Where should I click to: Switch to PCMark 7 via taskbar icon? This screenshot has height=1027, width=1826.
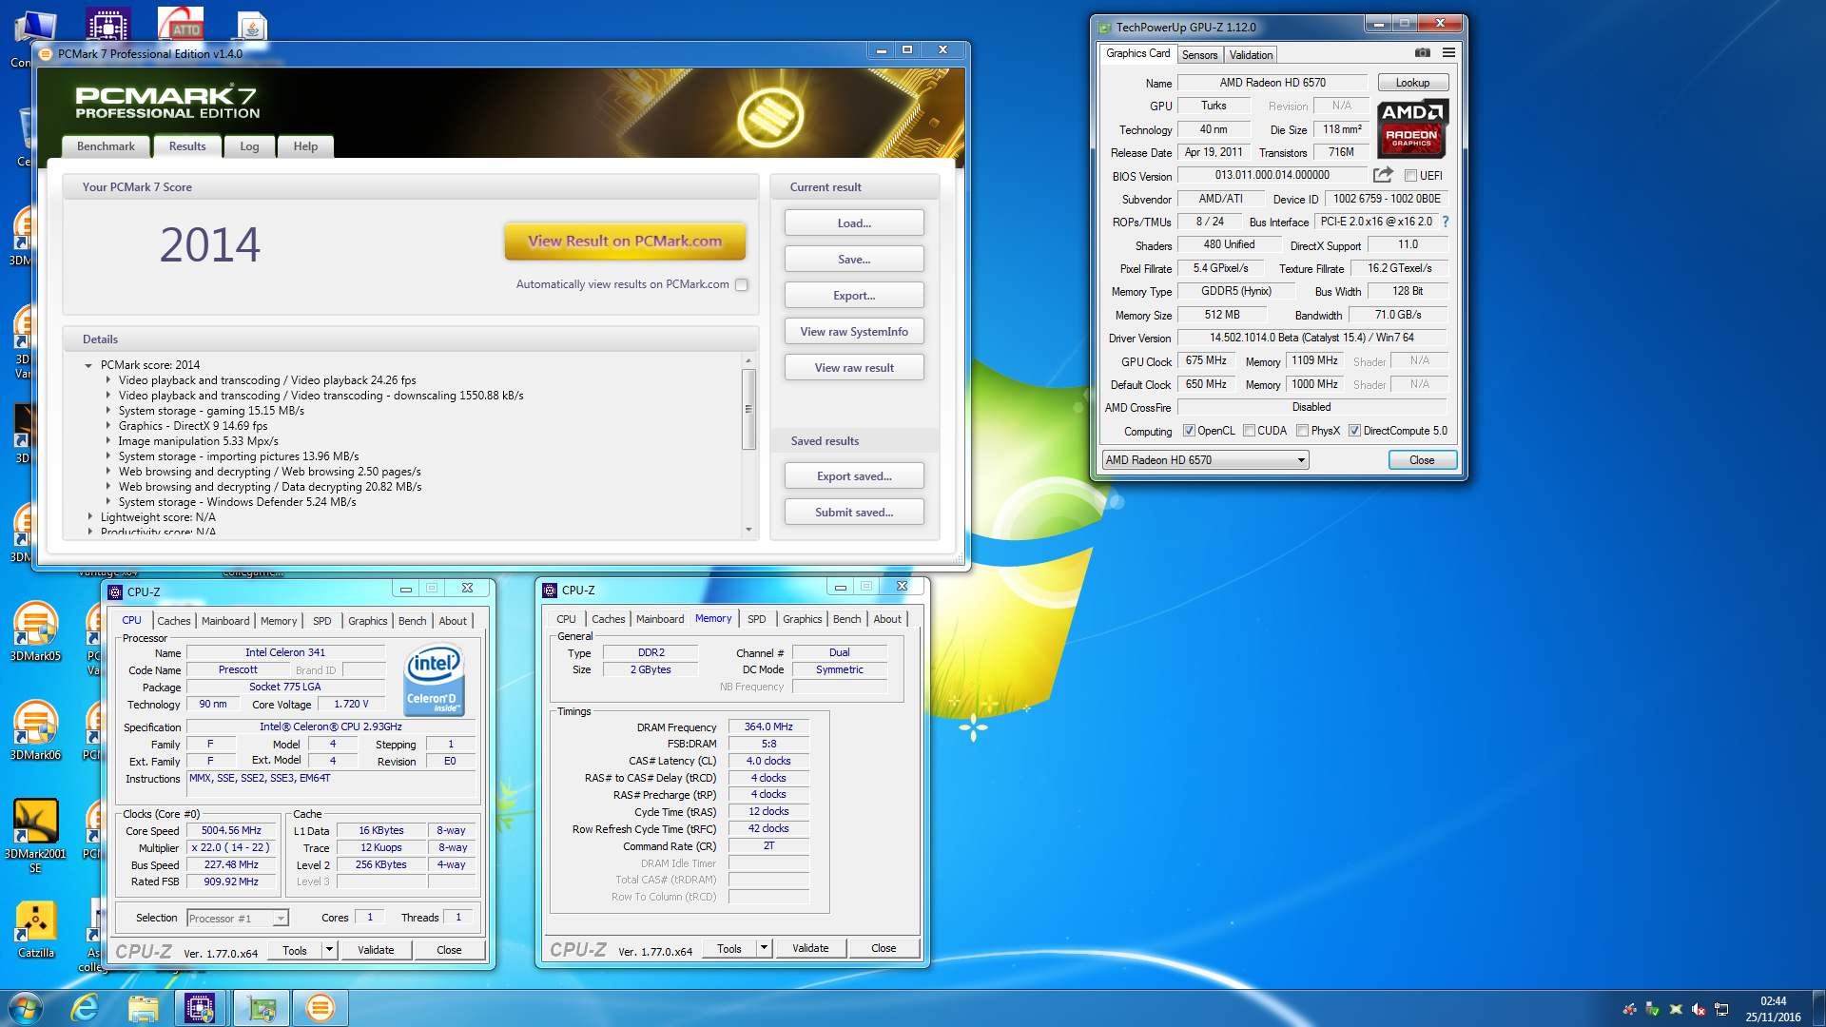pyautogui.click(x=321, y=1008)
